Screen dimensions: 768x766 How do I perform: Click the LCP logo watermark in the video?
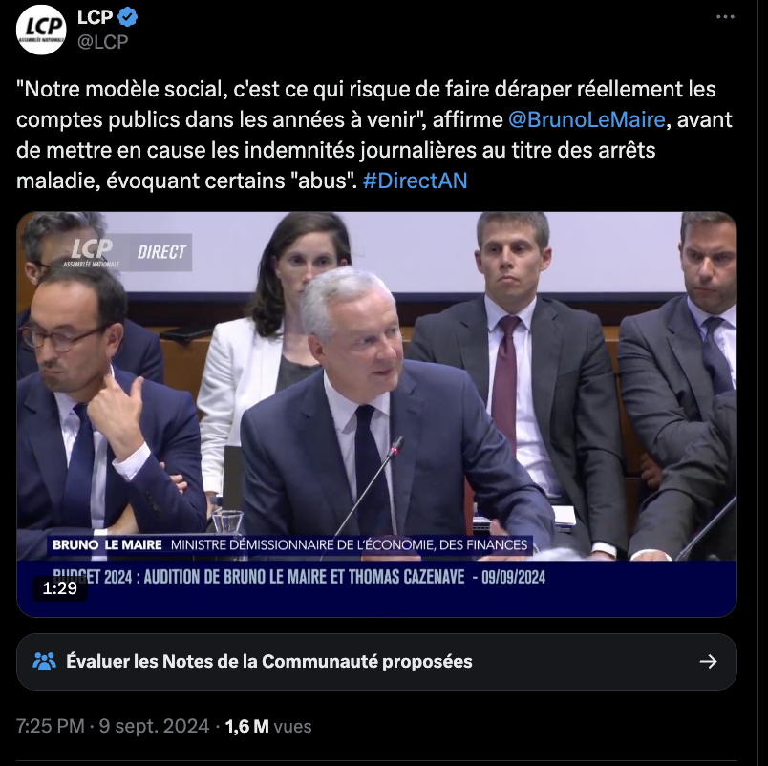[92, 252]
